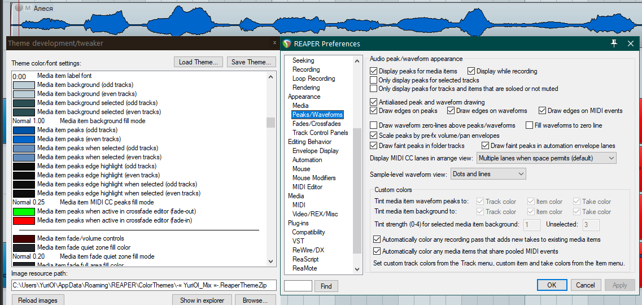Image resolution: width=642 pixels, height=305 pixels.
Task: Open Fades/Crossfades preferences page
Action: point(317,124)
